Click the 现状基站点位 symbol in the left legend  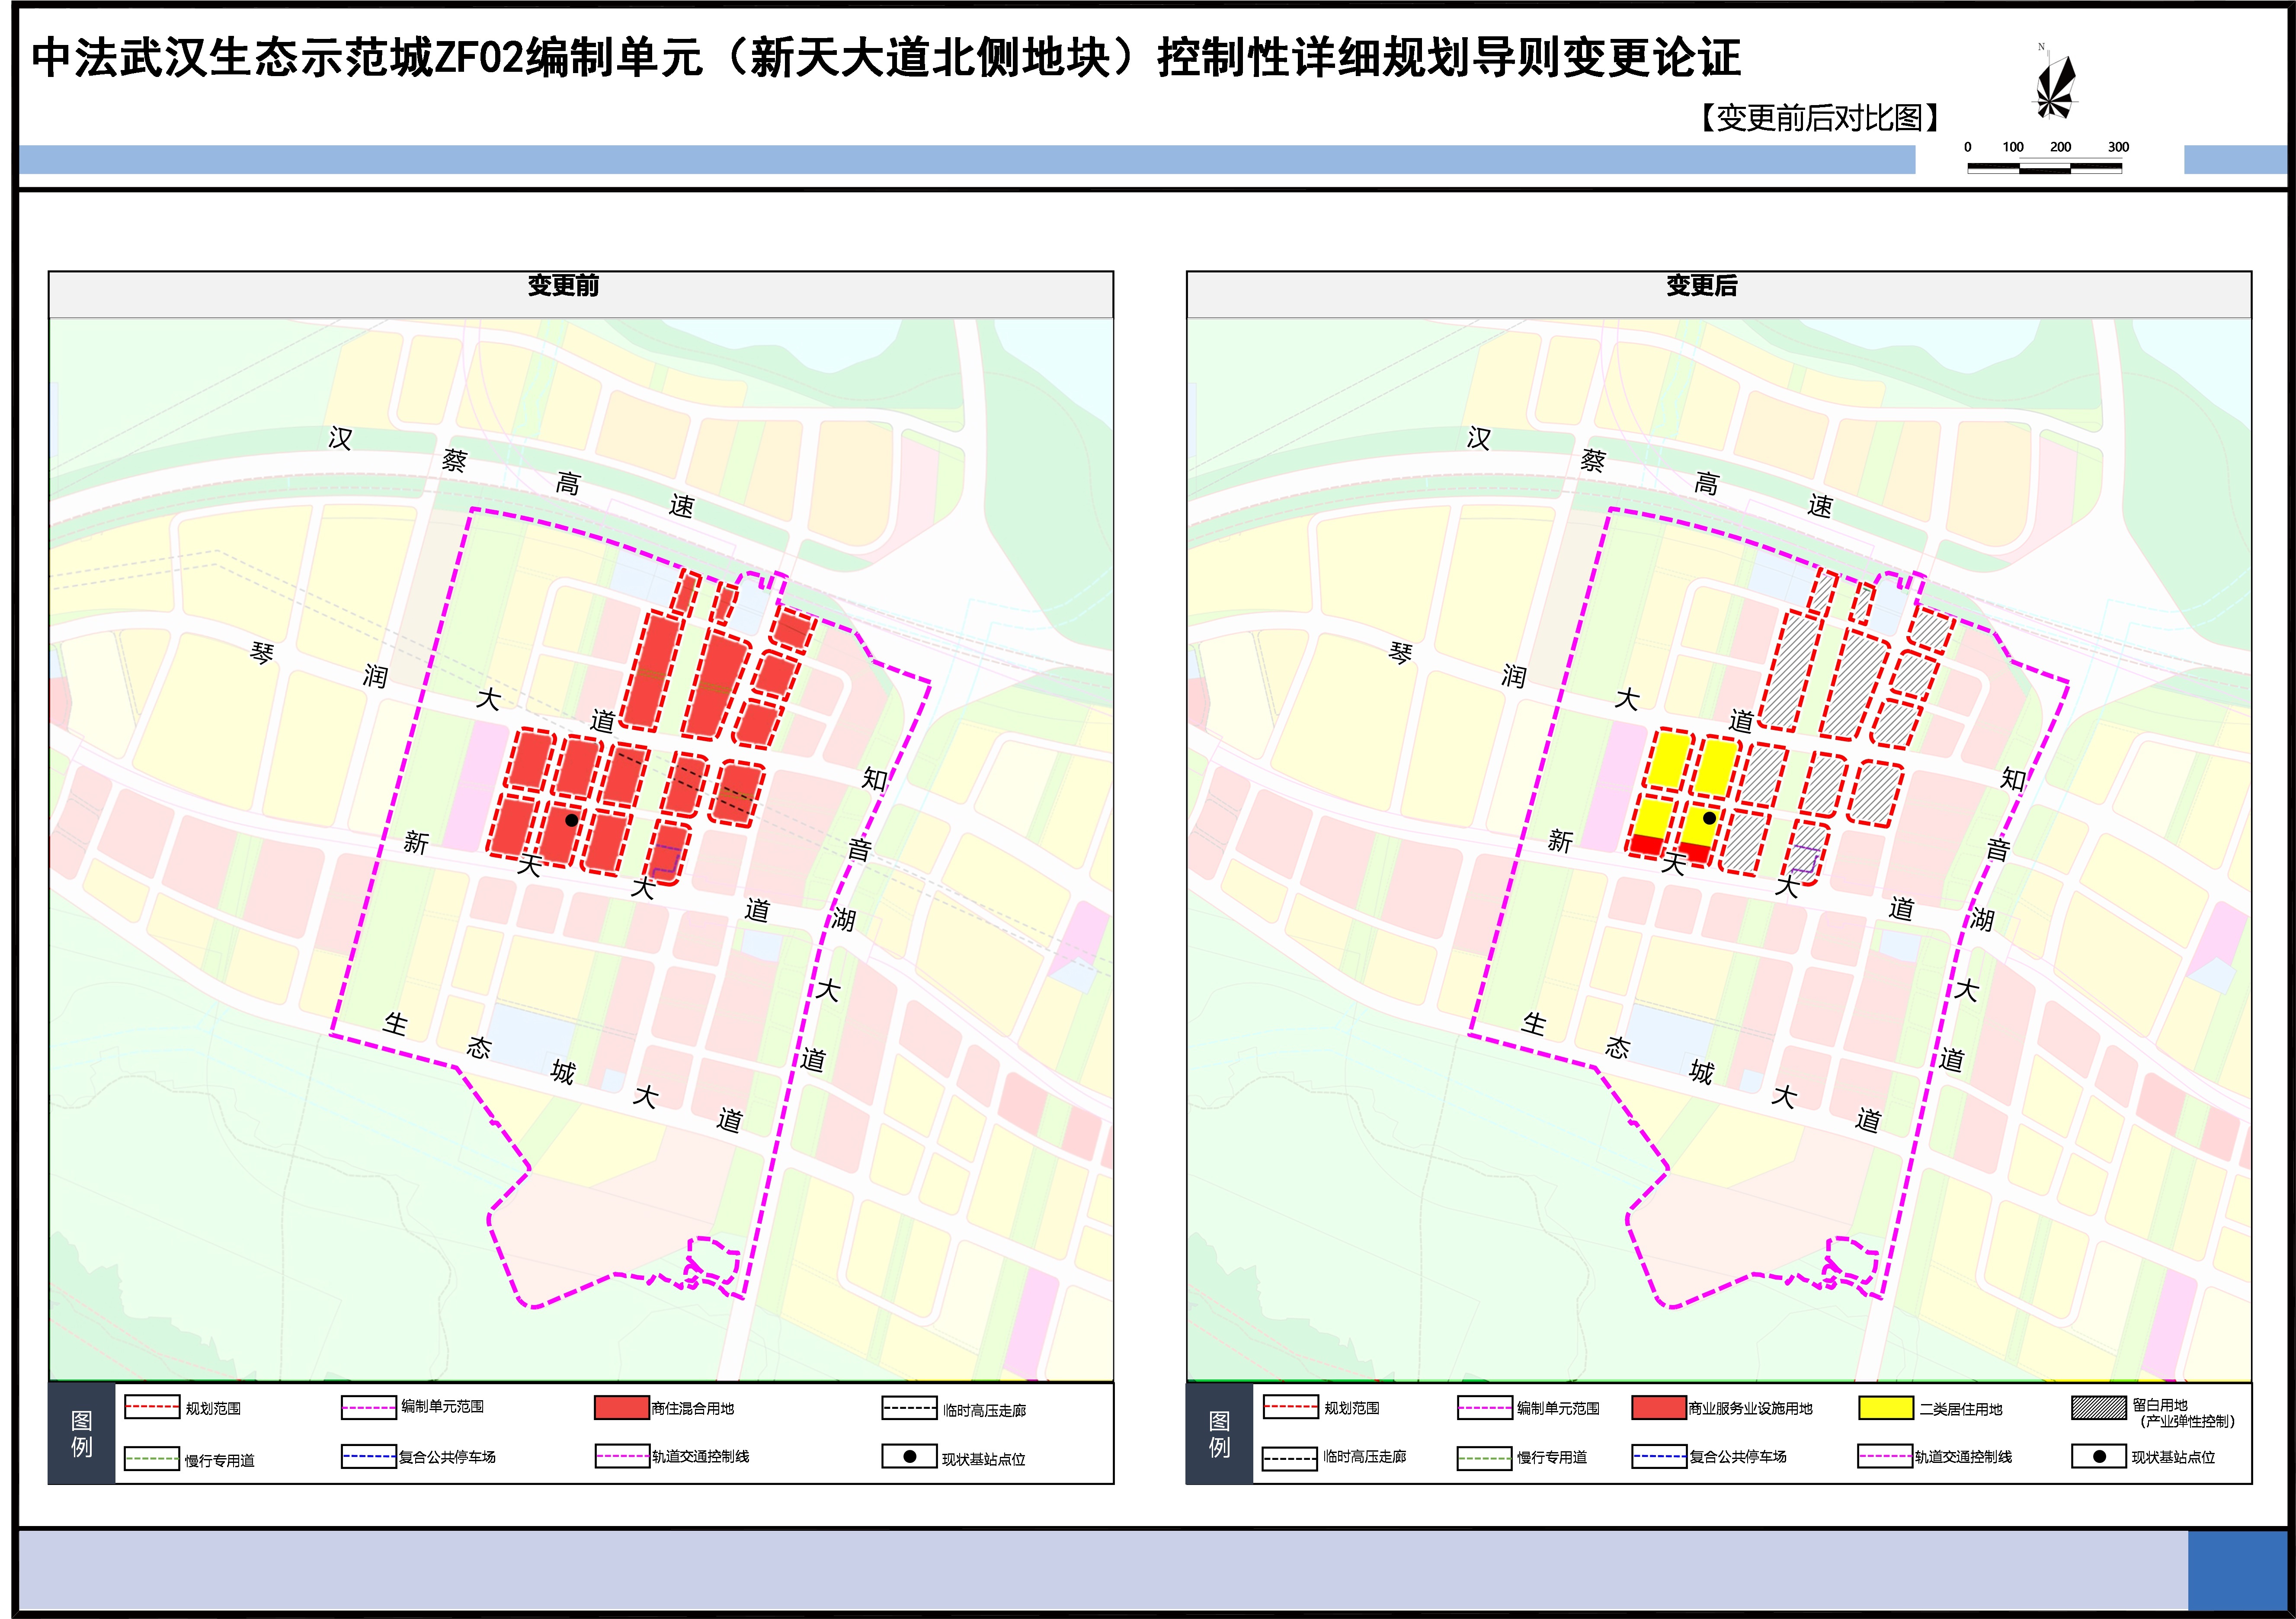click(x=909, y=1457)
